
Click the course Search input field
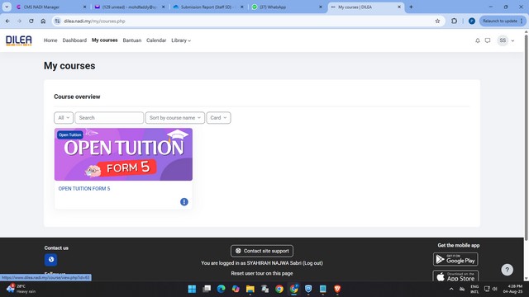point(109,118)
